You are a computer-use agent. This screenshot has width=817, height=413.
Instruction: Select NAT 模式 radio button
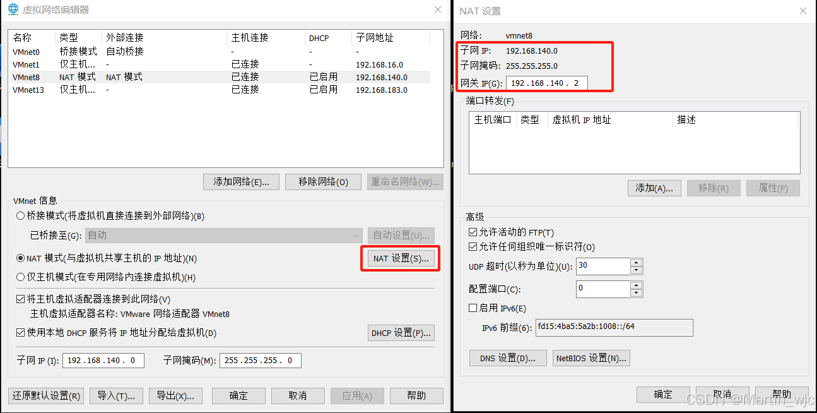21,258
